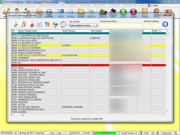
Task: Open the two people icon in main toolbar
Action: tap(27, 11)
